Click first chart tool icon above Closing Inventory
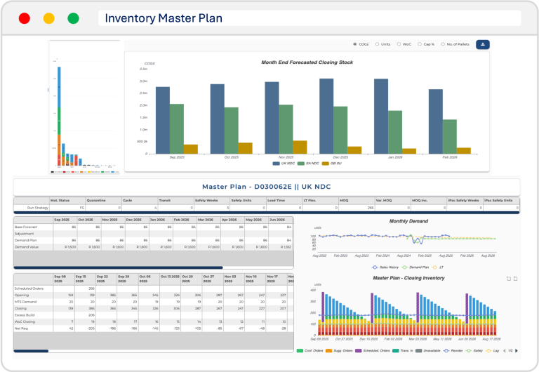 [x=508, y=279]
